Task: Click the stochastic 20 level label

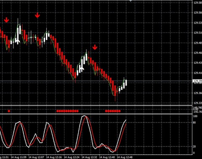Action: (x=194, y=146)
